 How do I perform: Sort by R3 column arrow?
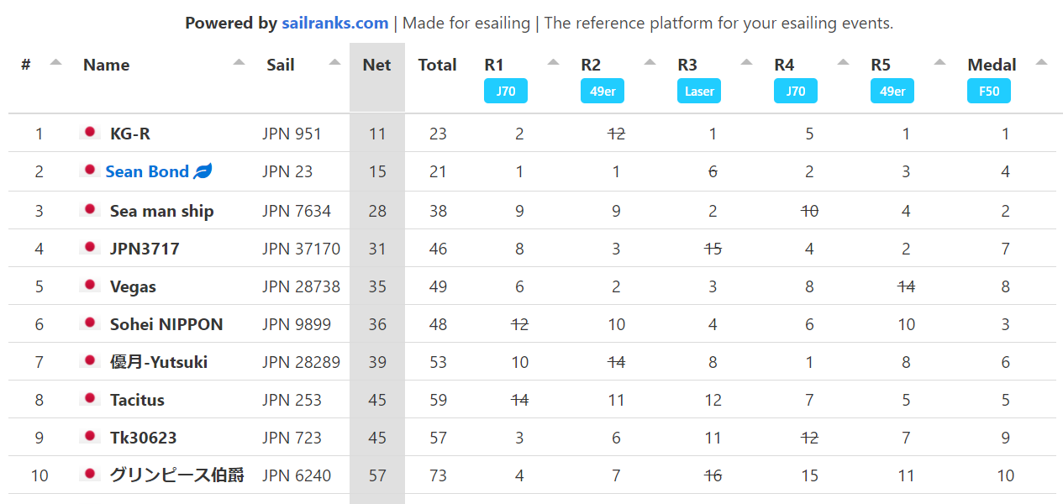click(x=746, y=62)
